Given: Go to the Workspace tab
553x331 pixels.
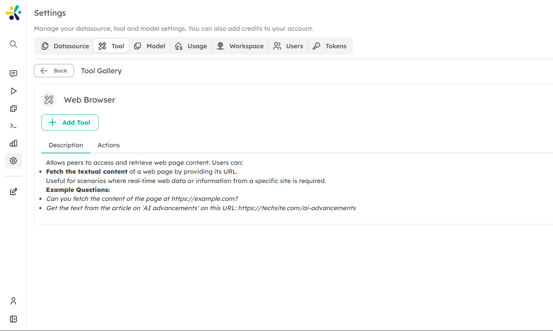Looking at the screenshot, I should 240,46.
